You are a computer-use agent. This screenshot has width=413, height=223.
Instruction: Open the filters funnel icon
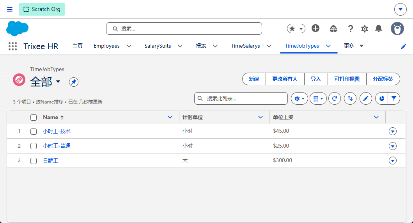[x=394, y=98]
